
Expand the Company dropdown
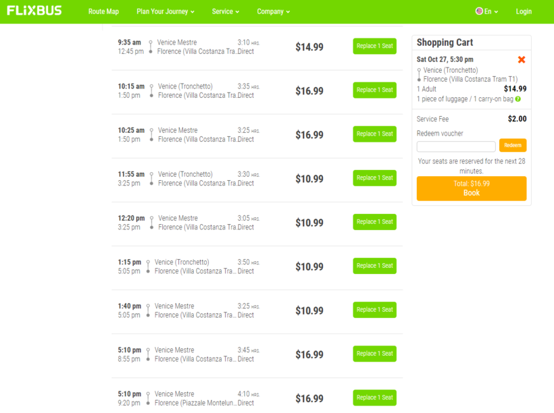[x=273, y=11]
